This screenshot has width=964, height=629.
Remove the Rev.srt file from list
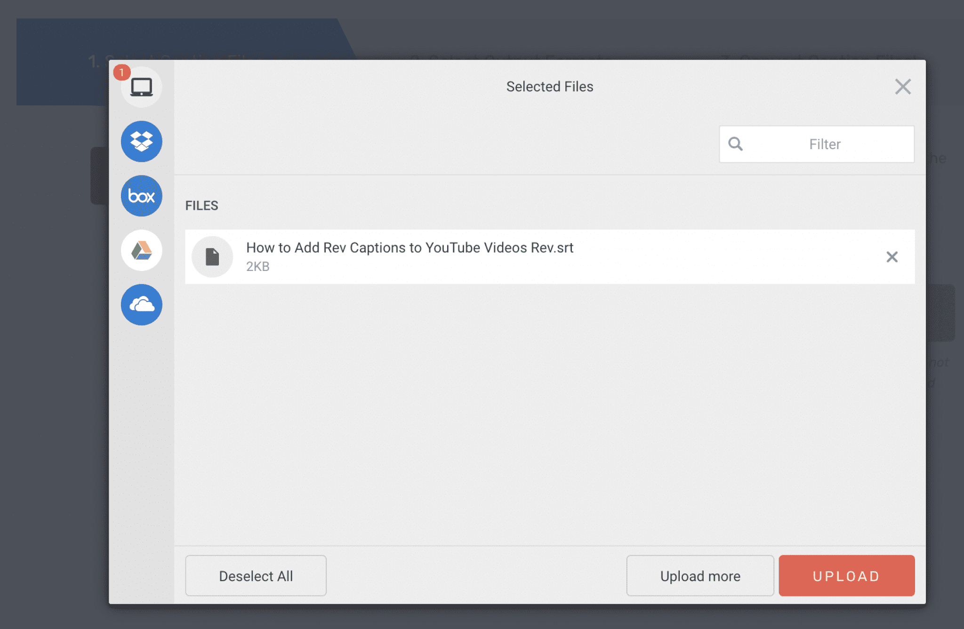(892, 257)
